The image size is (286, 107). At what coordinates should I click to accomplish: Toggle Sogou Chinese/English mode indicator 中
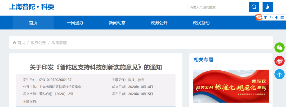[266, 17]
